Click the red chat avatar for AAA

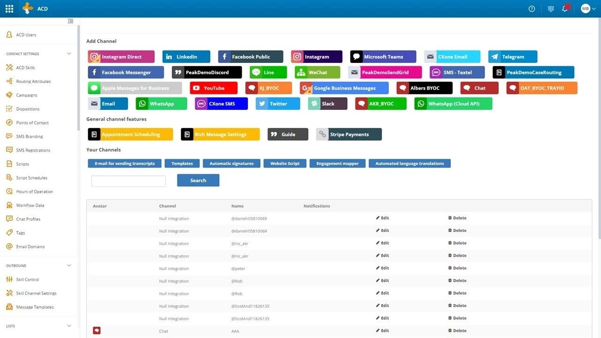97,330
